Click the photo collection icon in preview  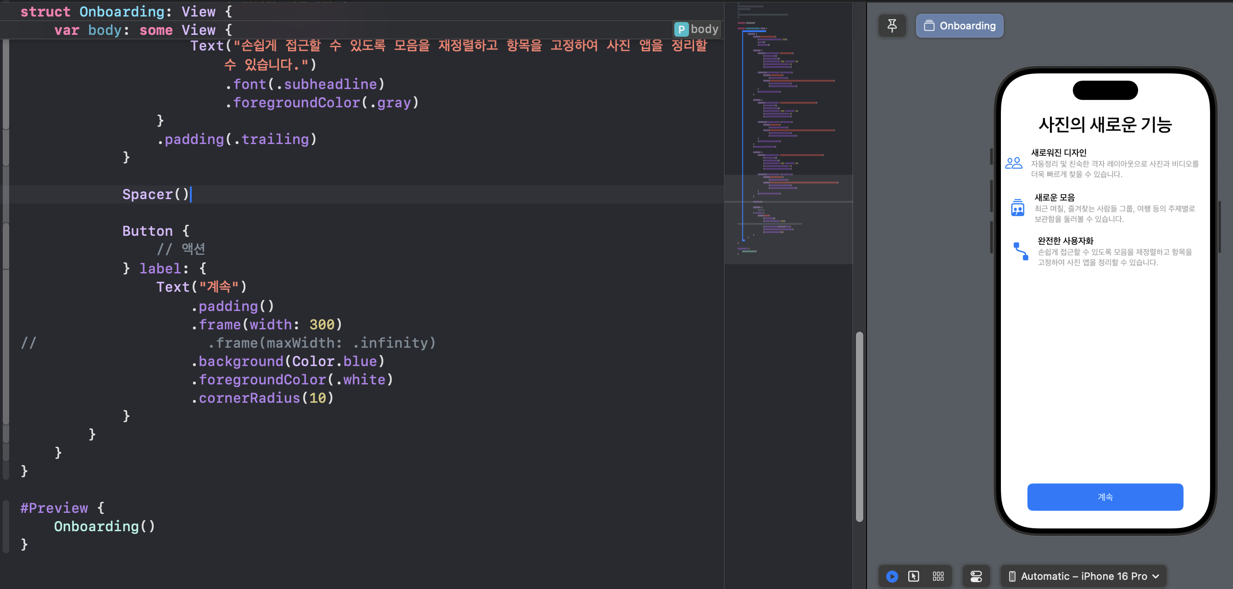coord(1017,208)
